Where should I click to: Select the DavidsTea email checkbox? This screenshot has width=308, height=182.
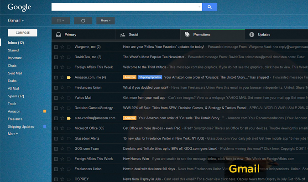coord(56,57)
